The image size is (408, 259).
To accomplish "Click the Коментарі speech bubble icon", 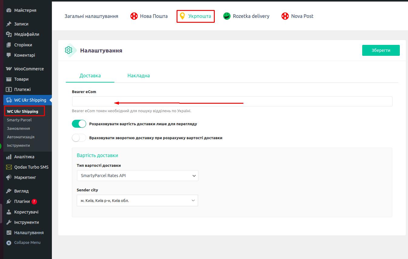I will 9,55.
